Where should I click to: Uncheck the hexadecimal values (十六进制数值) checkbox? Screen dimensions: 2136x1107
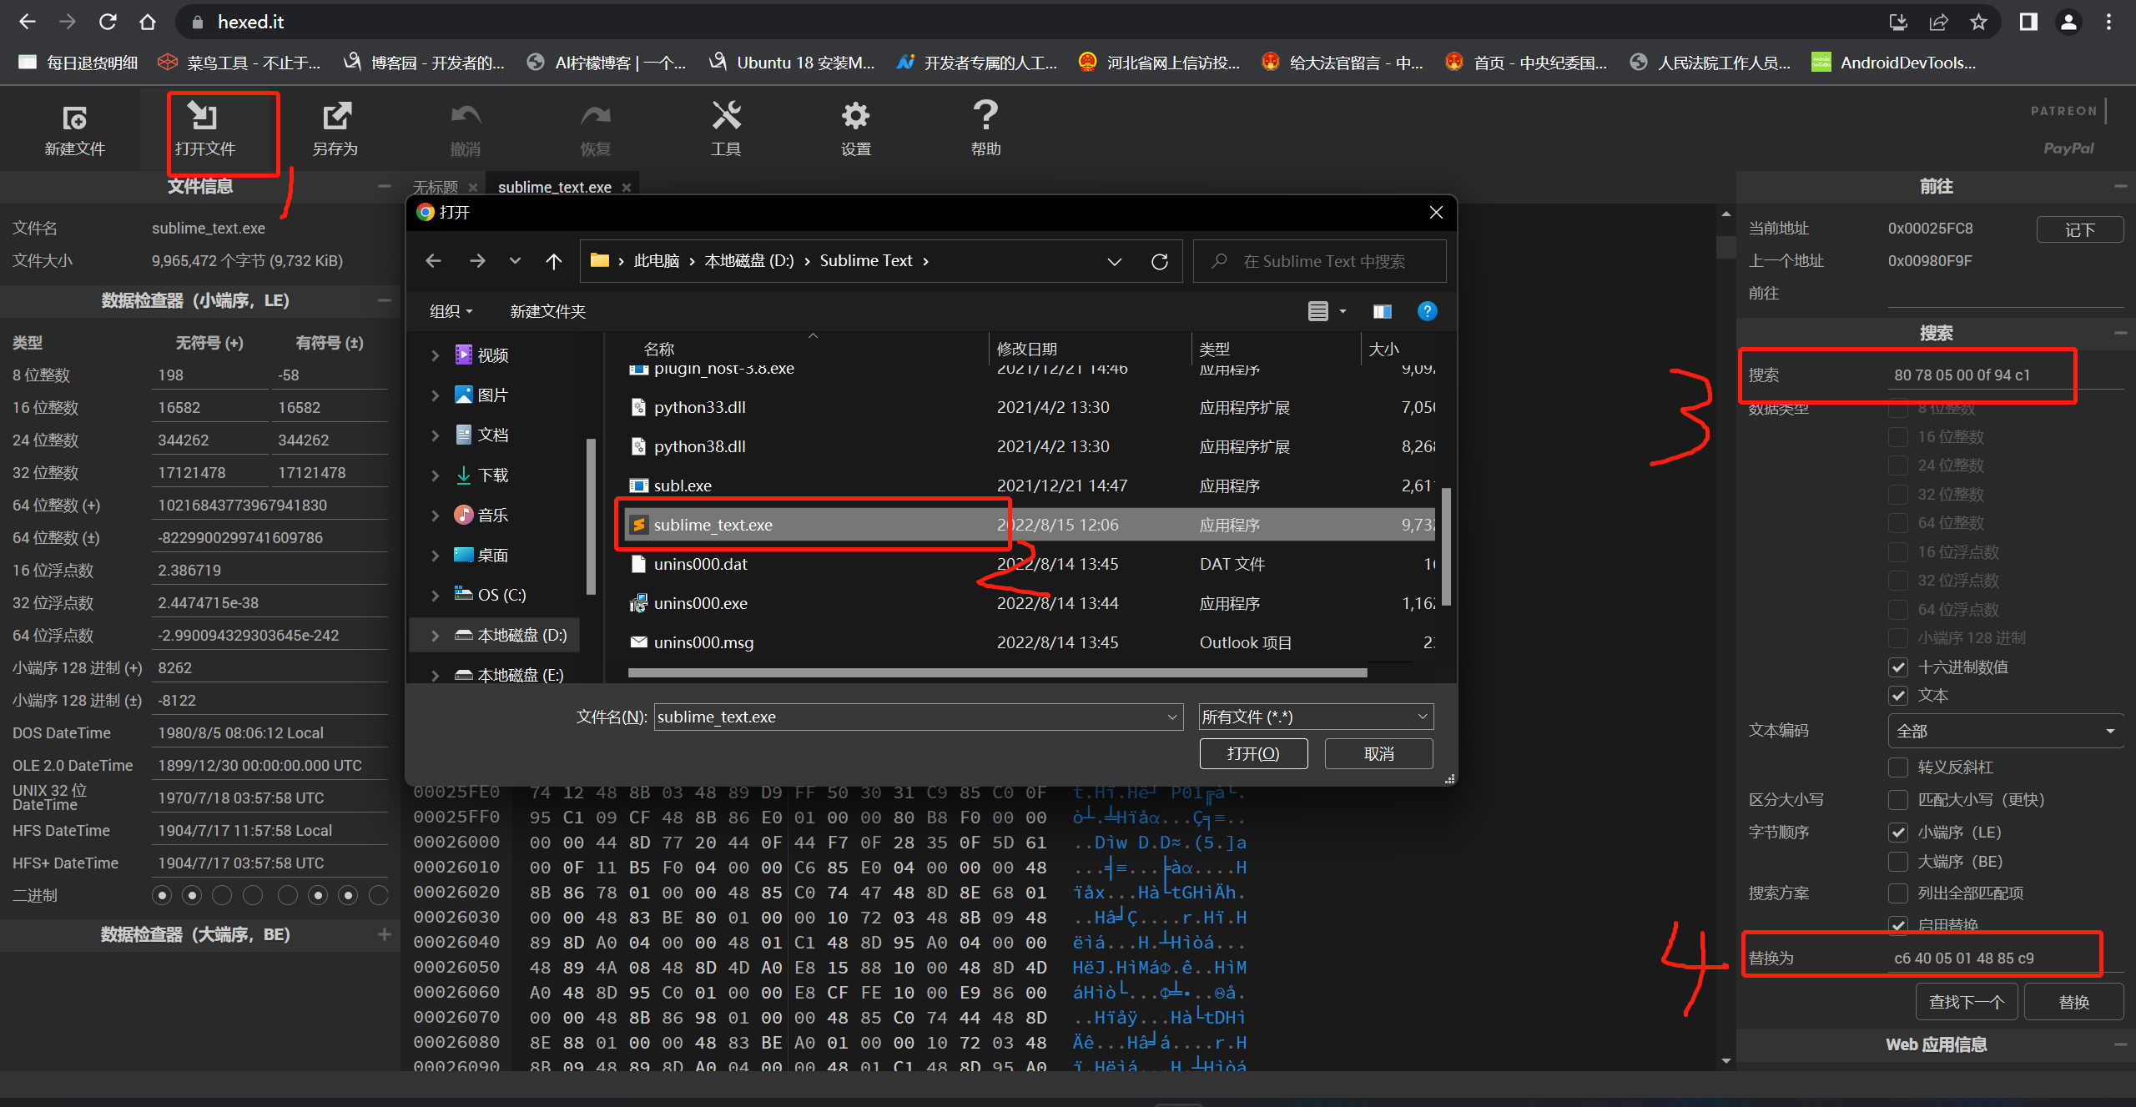pyautogui.click(x=1898, y=667)
